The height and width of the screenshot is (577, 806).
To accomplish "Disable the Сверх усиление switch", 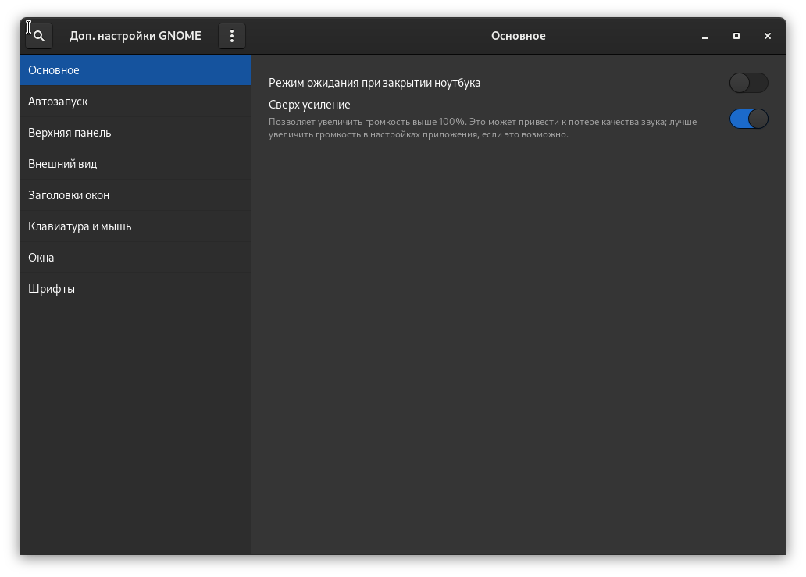I will pyautogui.click(x=748, y=119).
